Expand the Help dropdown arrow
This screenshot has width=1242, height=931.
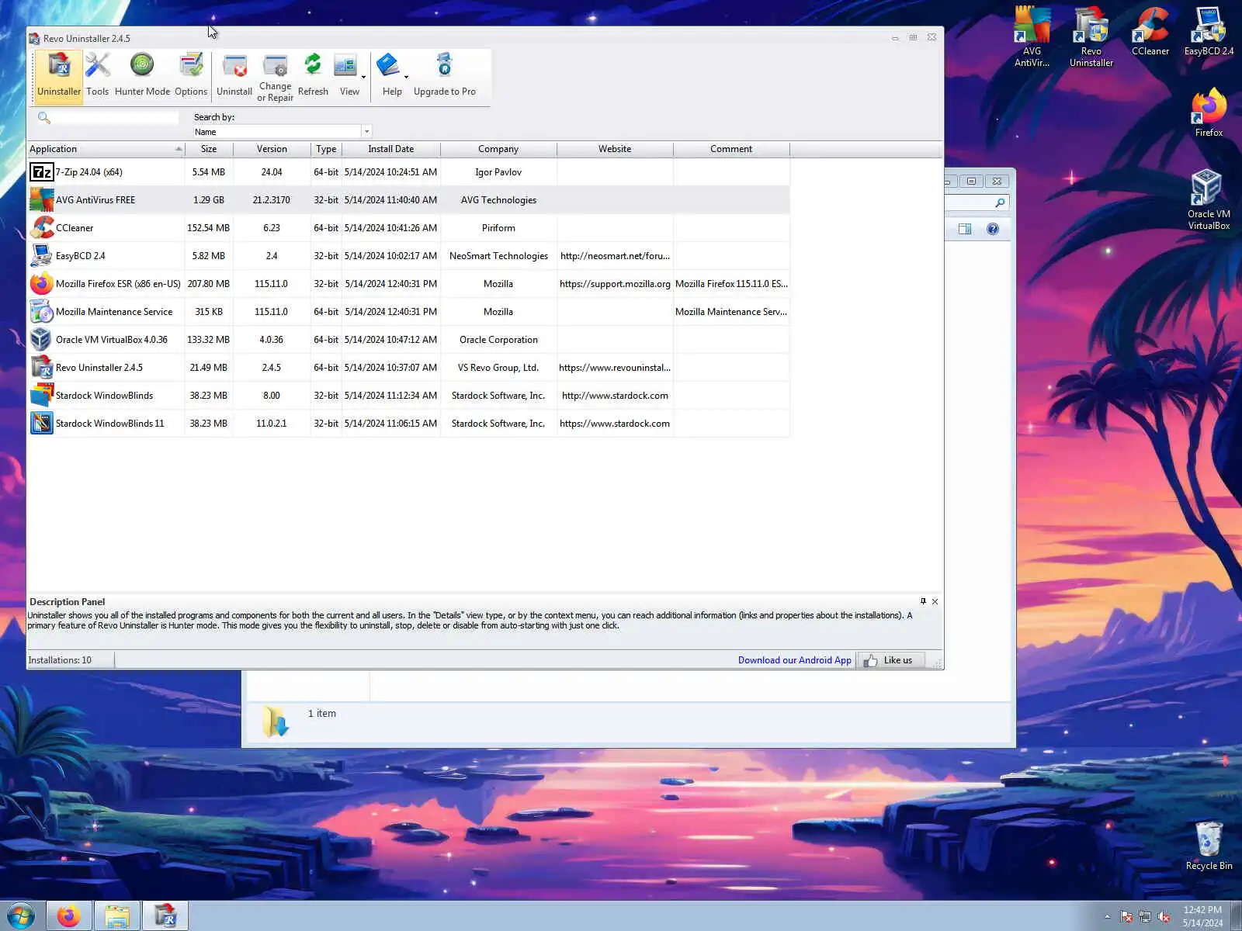coord(406,78)
